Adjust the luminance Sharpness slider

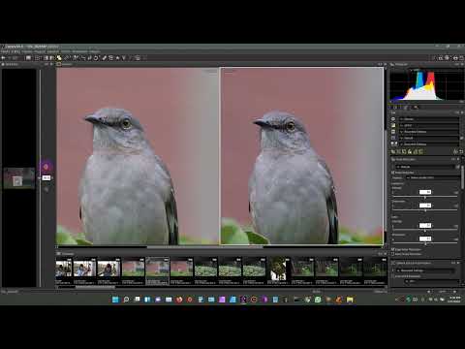424,210
